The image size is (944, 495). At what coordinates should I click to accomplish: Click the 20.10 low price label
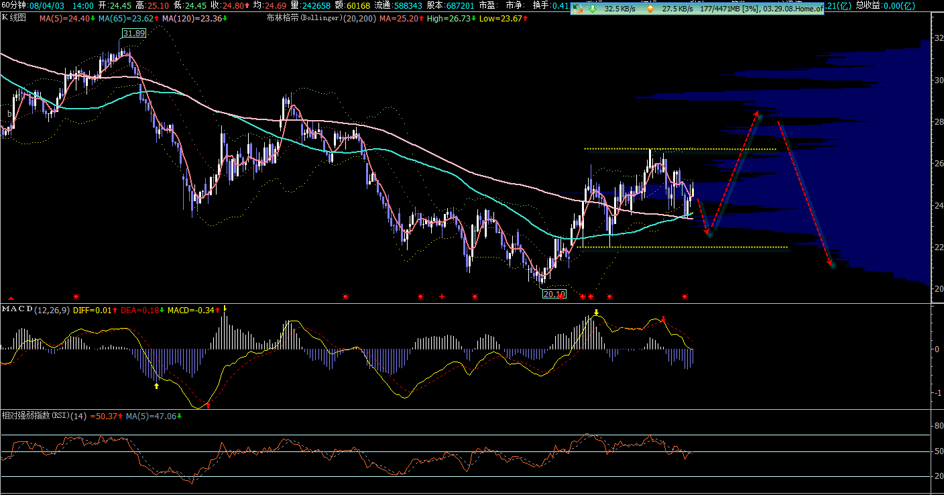click(x=554, y=294)
